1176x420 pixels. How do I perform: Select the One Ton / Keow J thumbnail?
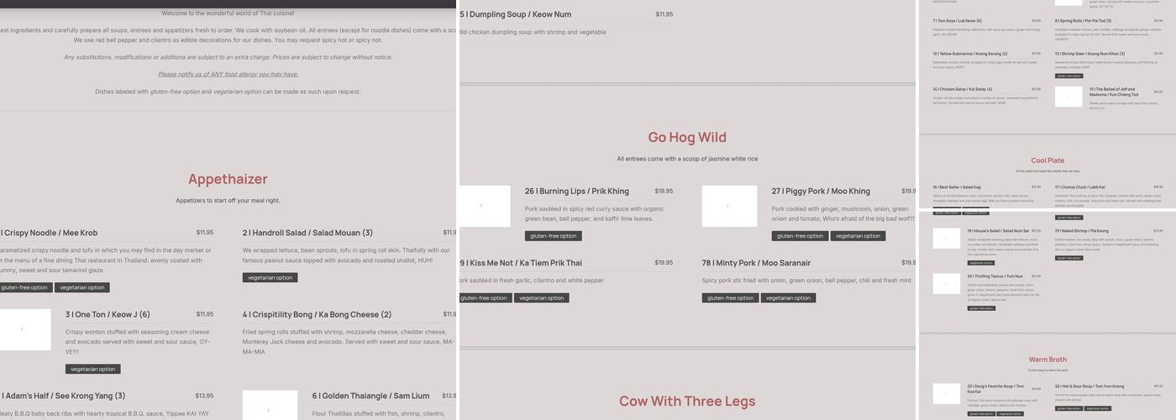point(25,329)
